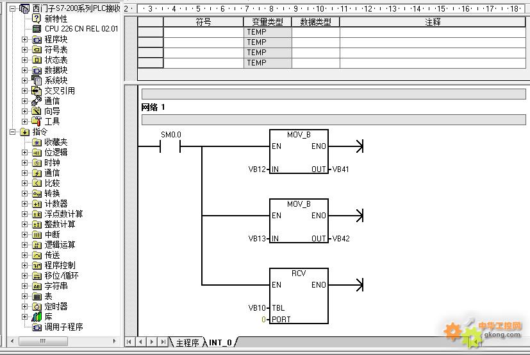Select the INT_0 tab
The width and height of the screenshot is (530, 355).
[220, 342]
